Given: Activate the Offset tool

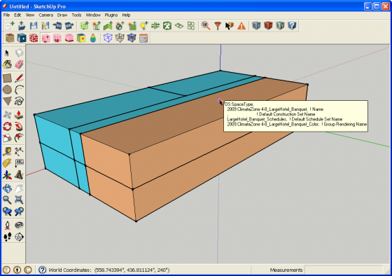Looking at the screenshot, I should pos(19,138).
